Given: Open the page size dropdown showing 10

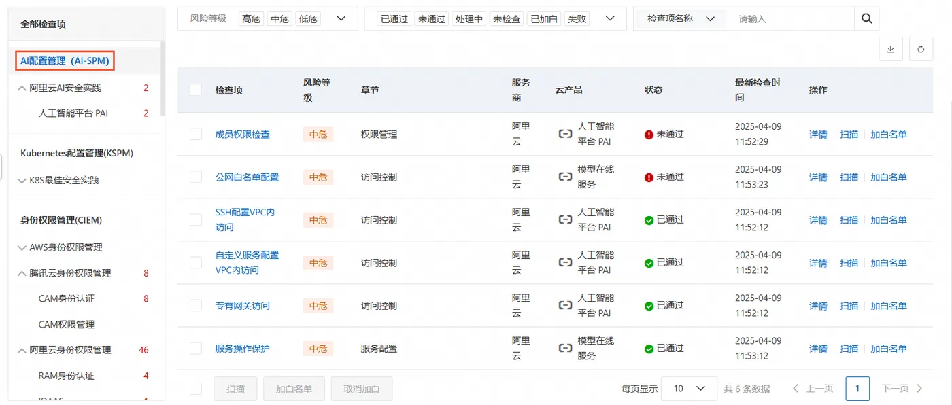Looking at the screenshot, I should pos(689,389).
